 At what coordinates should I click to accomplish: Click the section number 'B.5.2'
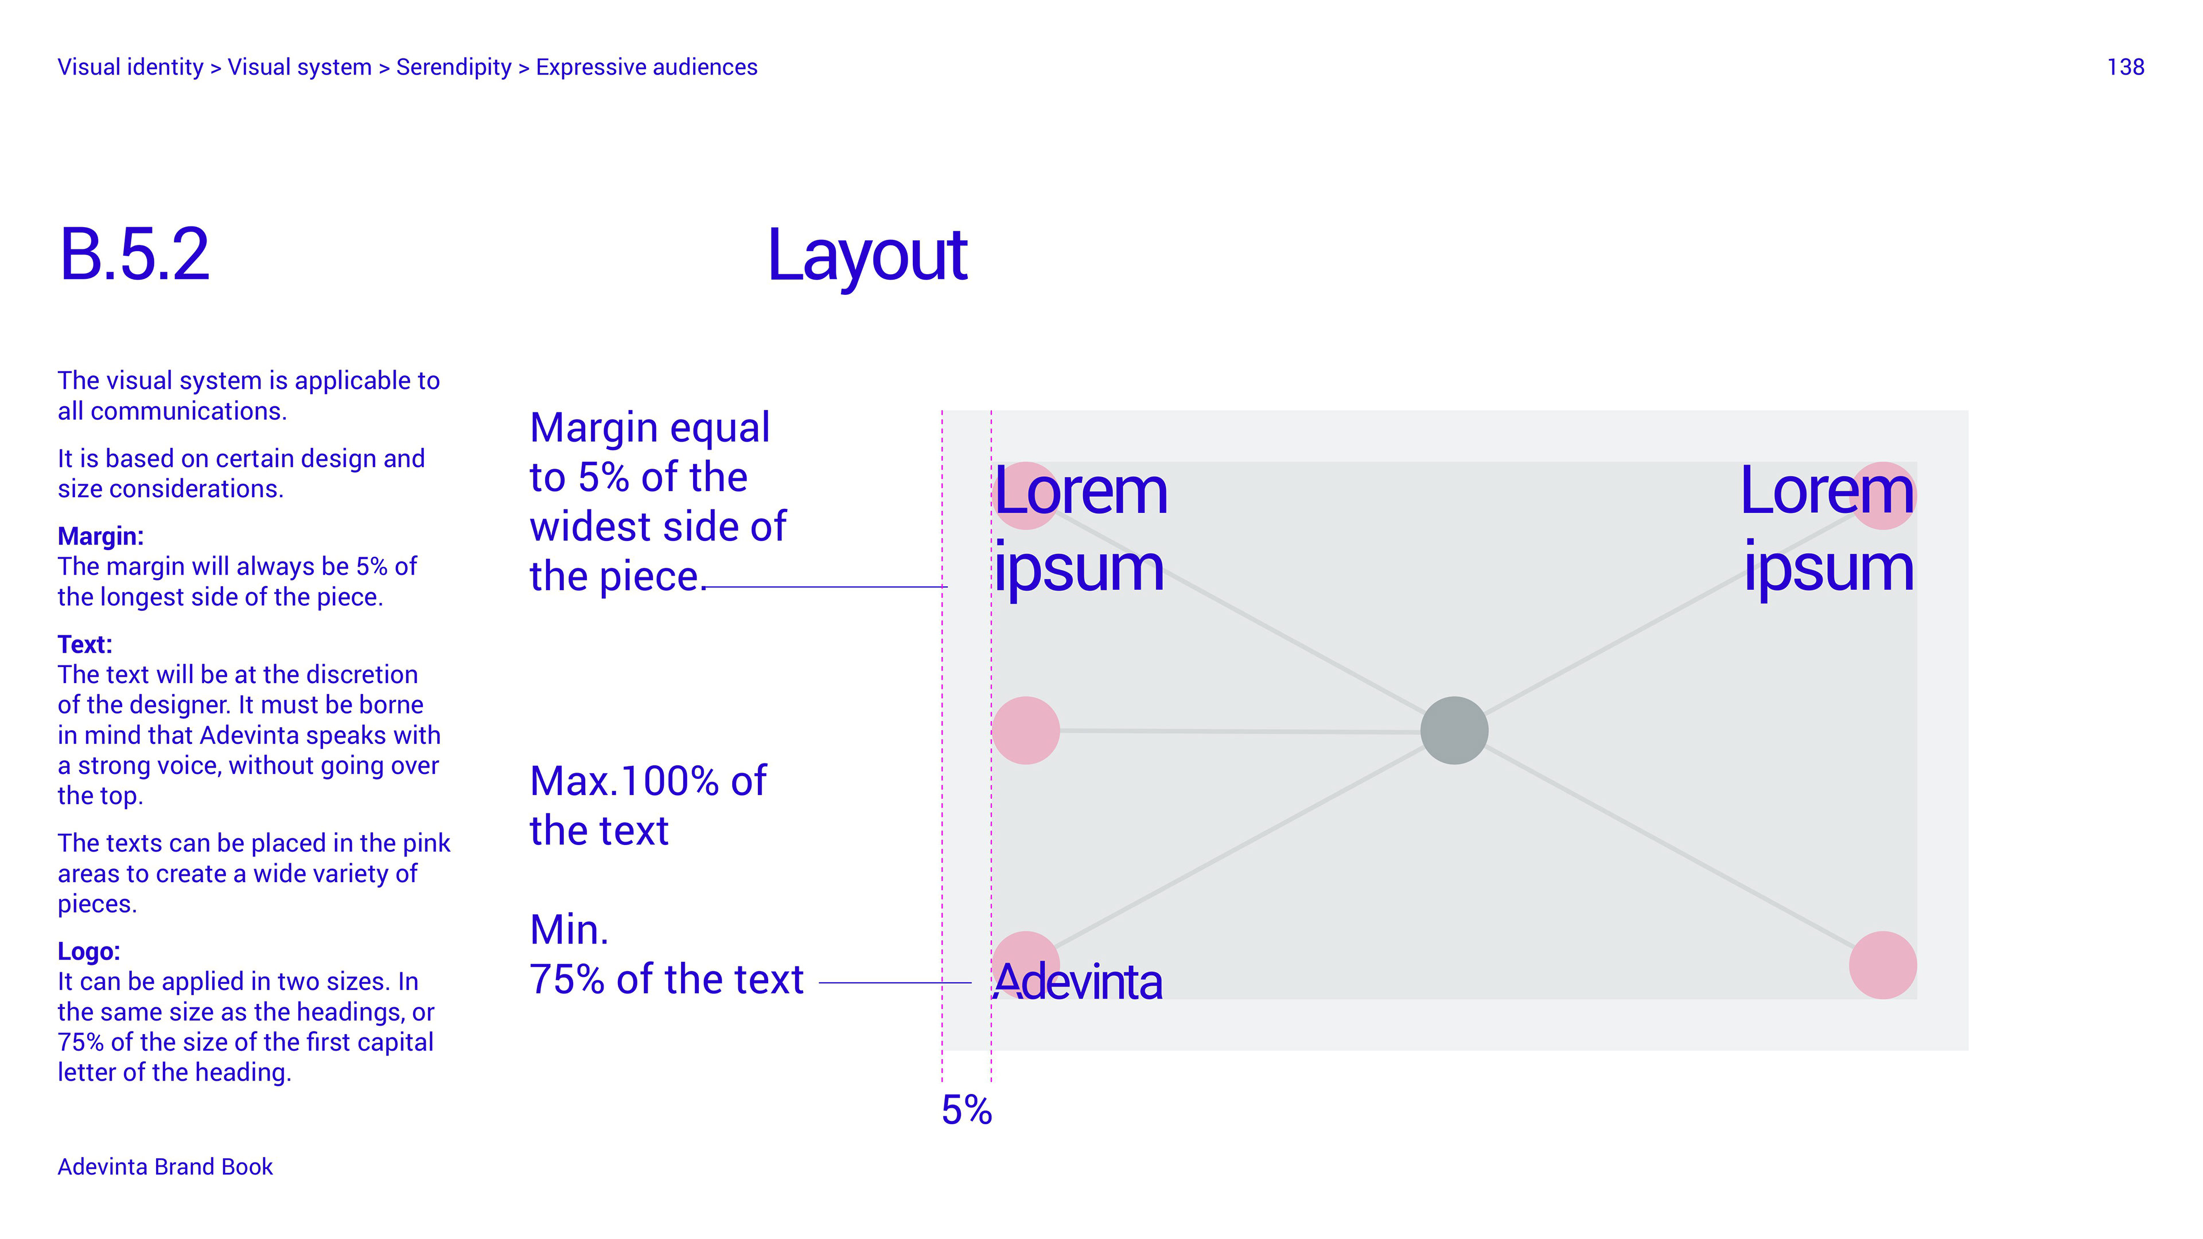tap(134, 254)
